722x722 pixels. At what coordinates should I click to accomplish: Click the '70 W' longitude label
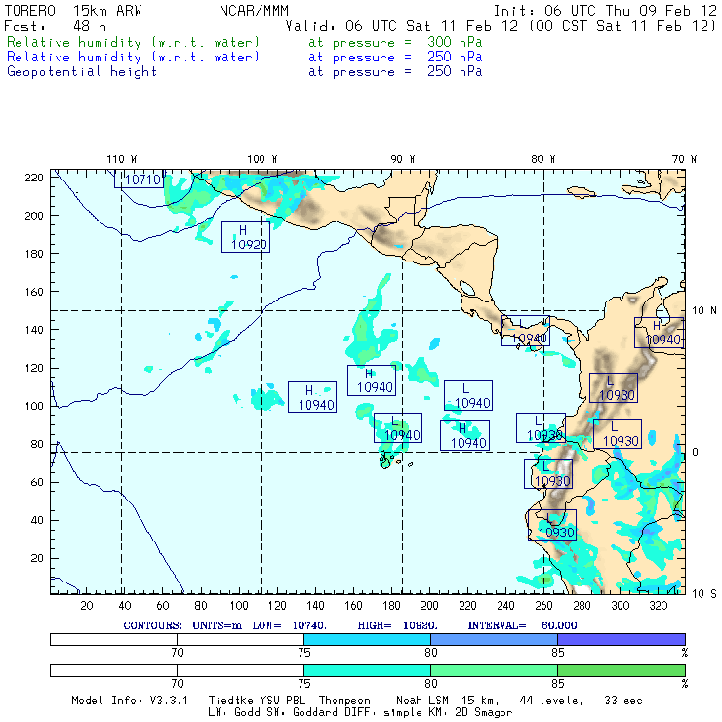(x=684, y=159)
